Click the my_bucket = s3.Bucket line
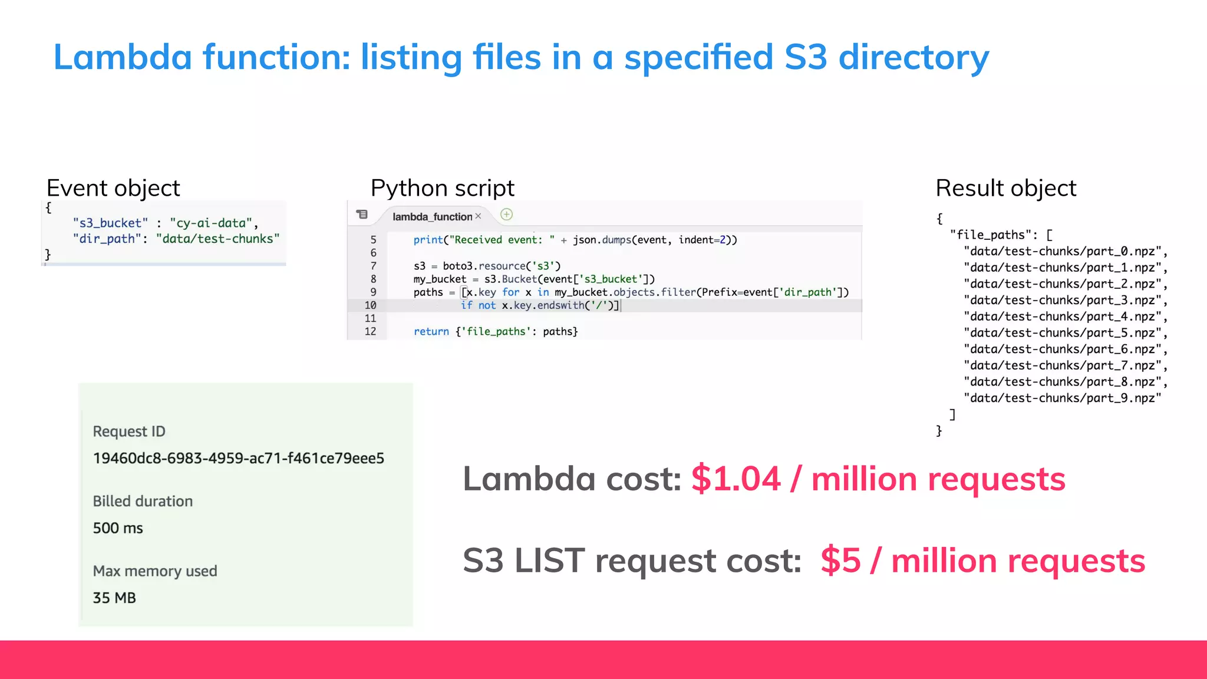This screenshot has height=679, width=1207. coord(534,279)
